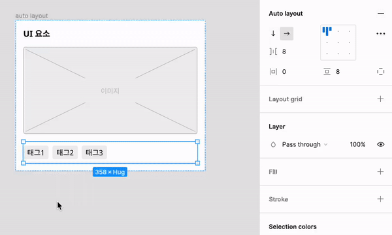Click the Selection colors heading
Viewport: 392px width, 235px height.
pos(293,227)
